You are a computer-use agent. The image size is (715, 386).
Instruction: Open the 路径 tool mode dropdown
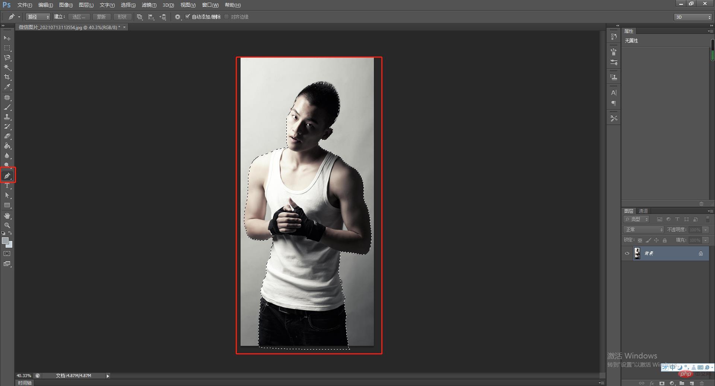[x=38, y=17]
